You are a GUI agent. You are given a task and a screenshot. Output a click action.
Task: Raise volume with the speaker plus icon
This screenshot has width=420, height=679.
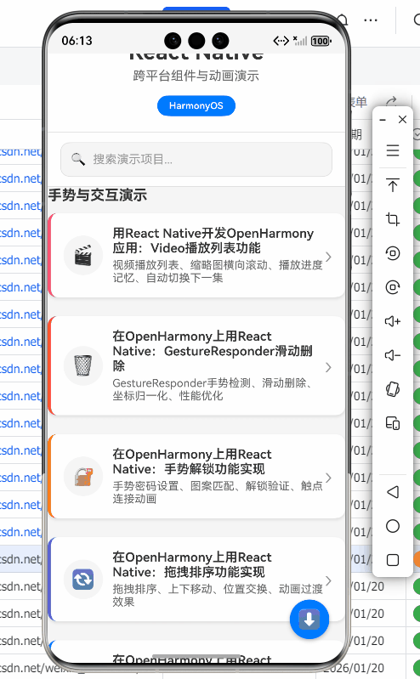point(393,321)
